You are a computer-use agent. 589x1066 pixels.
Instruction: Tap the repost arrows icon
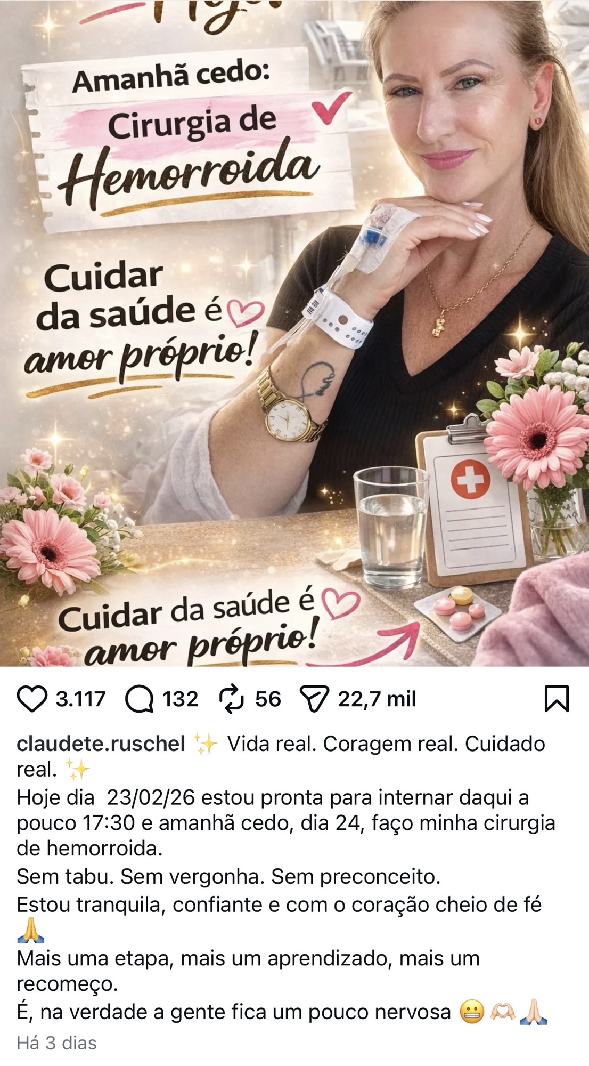[x=232, y=699]
